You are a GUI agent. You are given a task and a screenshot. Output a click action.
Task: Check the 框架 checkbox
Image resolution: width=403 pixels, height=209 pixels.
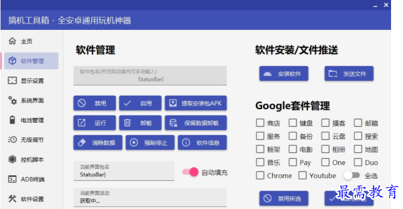click(260, 149)
